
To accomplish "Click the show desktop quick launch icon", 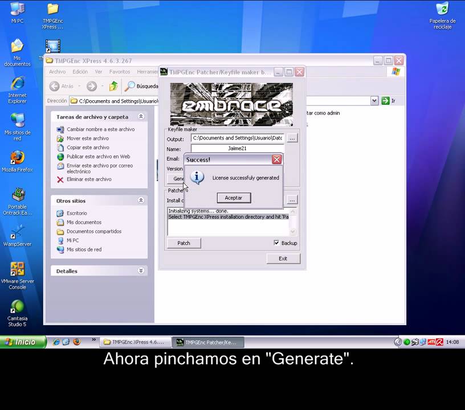I will (x=66, y=342).
